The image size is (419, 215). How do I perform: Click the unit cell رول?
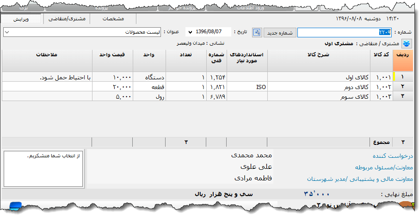[x=149, y=96]
